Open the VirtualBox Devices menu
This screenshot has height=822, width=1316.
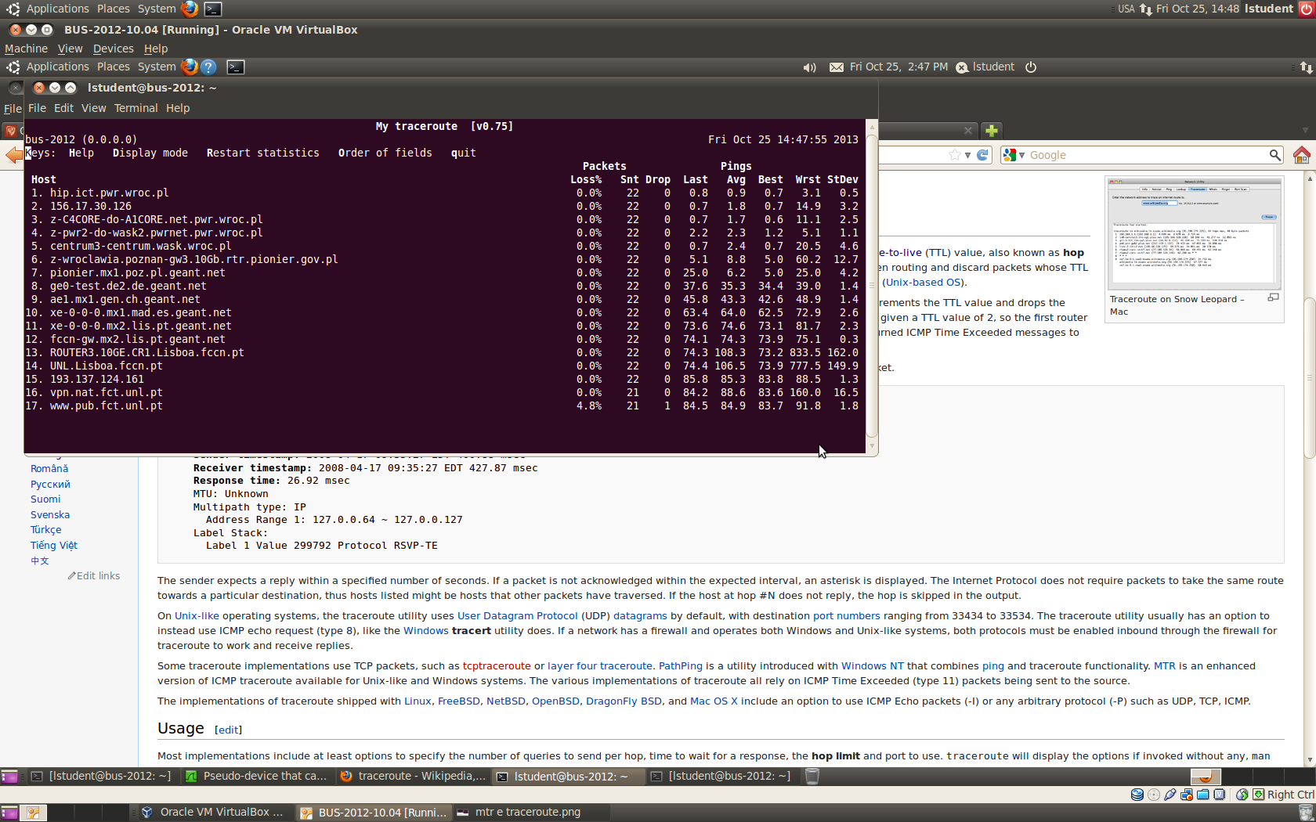(x=113, y=49)
